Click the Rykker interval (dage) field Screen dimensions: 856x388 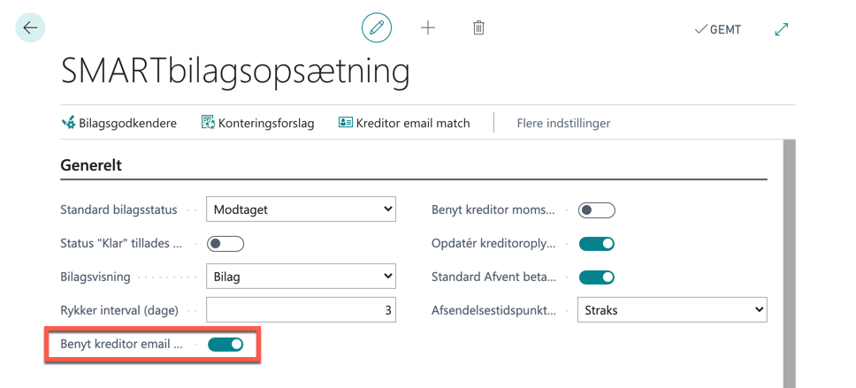click(x=301, y=310)
